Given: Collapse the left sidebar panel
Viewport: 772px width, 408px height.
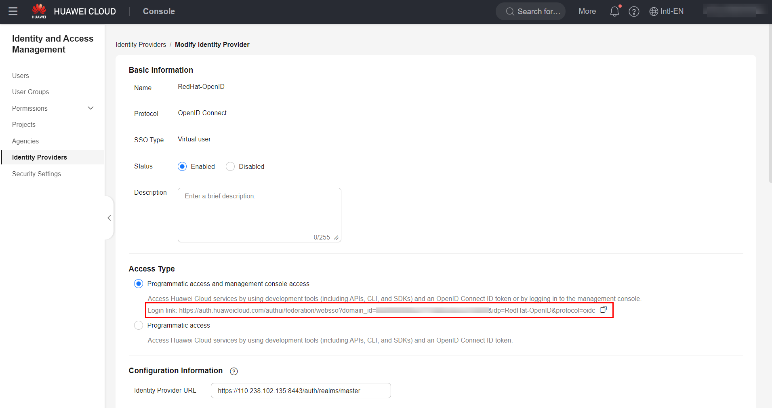Looking at the screenshot, I should click(x=109, y=218).
